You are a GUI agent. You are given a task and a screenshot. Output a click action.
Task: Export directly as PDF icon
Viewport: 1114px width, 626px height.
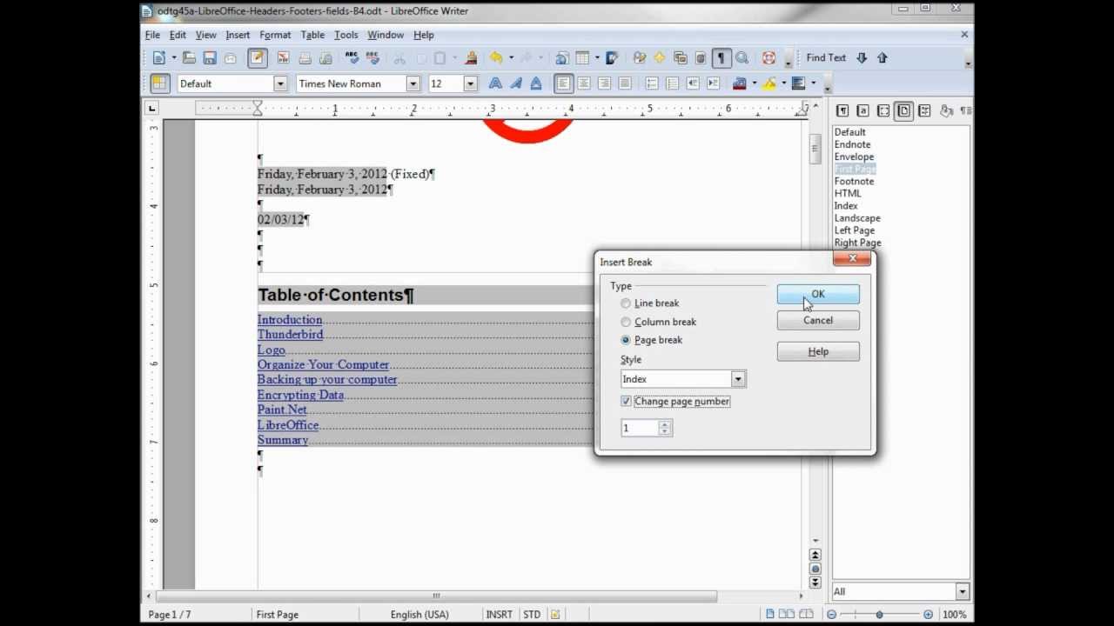pos(284,57)
